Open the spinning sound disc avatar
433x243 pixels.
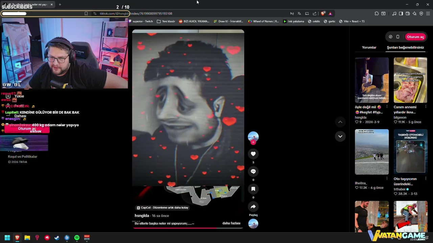(253, 223)
